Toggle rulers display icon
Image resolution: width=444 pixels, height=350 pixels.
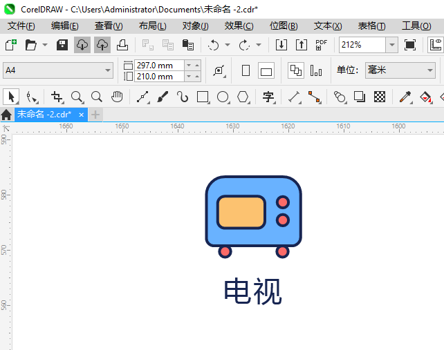point(436,45)
